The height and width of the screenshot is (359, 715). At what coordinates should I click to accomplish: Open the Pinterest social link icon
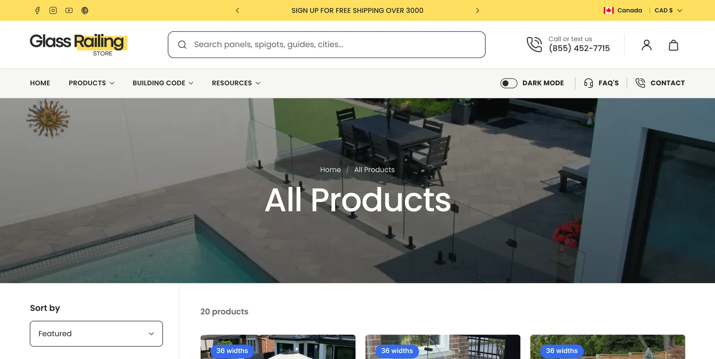(85, 10)
